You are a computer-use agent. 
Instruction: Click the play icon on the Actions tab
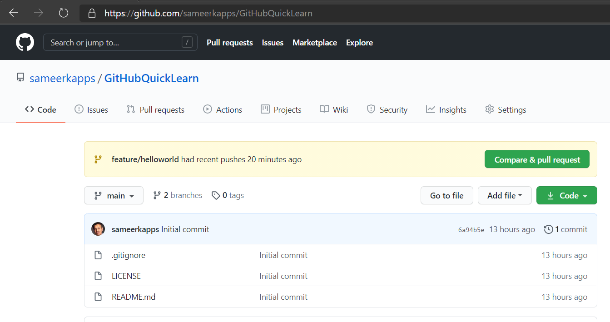pyautogui.click(x=208, y=109)
